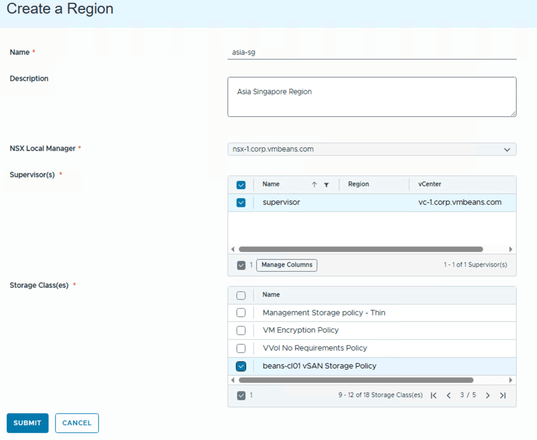
Task: Uncheck the supervisor row checkbox
Action: click(x=241, y=203)
